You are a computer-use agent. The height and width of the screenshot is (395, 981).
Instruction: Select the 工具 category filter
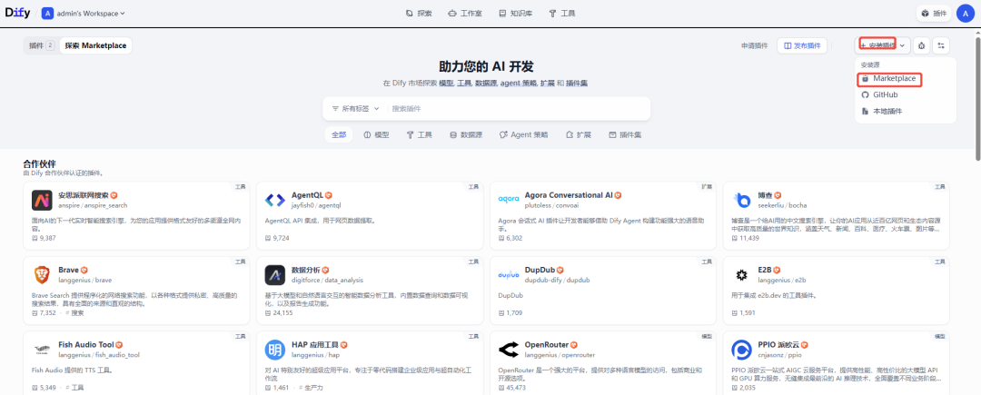420,135
